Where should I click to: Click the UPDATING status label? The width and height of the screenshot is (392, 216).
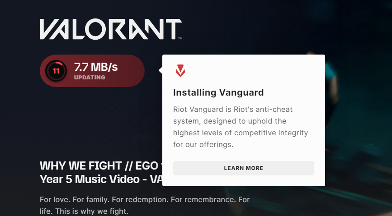pos(90,77)
